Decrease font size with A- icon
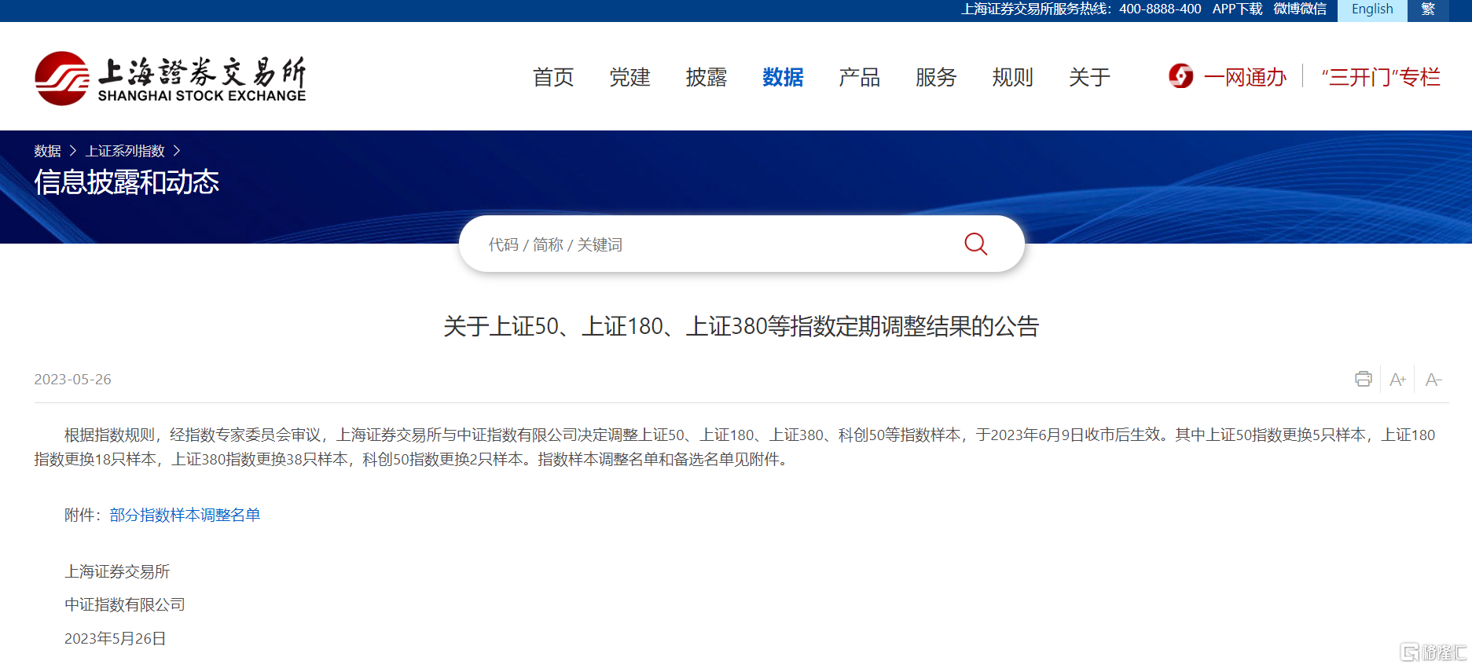Viewport: 1472px width, 668px height. [x=1433, y=380]
